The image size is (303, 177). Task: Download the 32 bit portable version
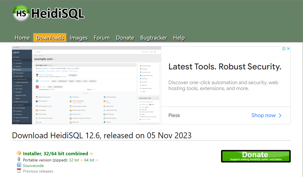click(74, 160)
